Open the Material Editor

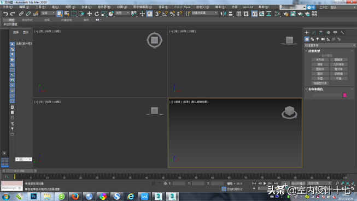click(277, 14)
